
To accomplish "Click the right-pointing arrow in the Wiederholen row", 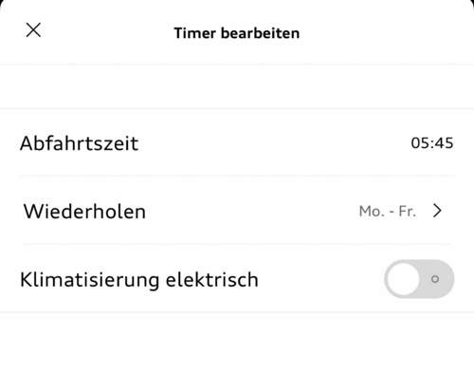I will 437,211.
